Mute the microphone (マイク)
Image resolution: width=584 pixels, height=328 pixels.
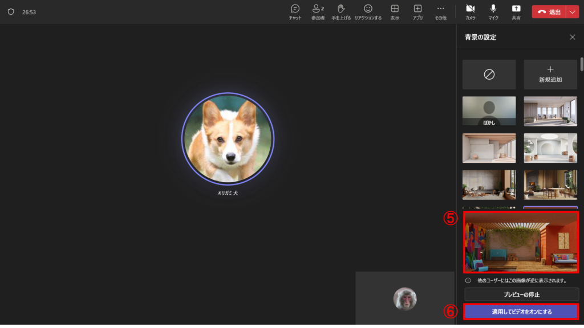click(493, 11)
